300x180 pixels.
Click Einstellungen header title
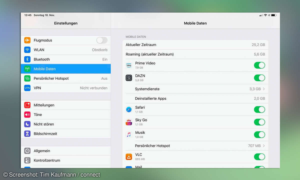click(x=66, y=23)
